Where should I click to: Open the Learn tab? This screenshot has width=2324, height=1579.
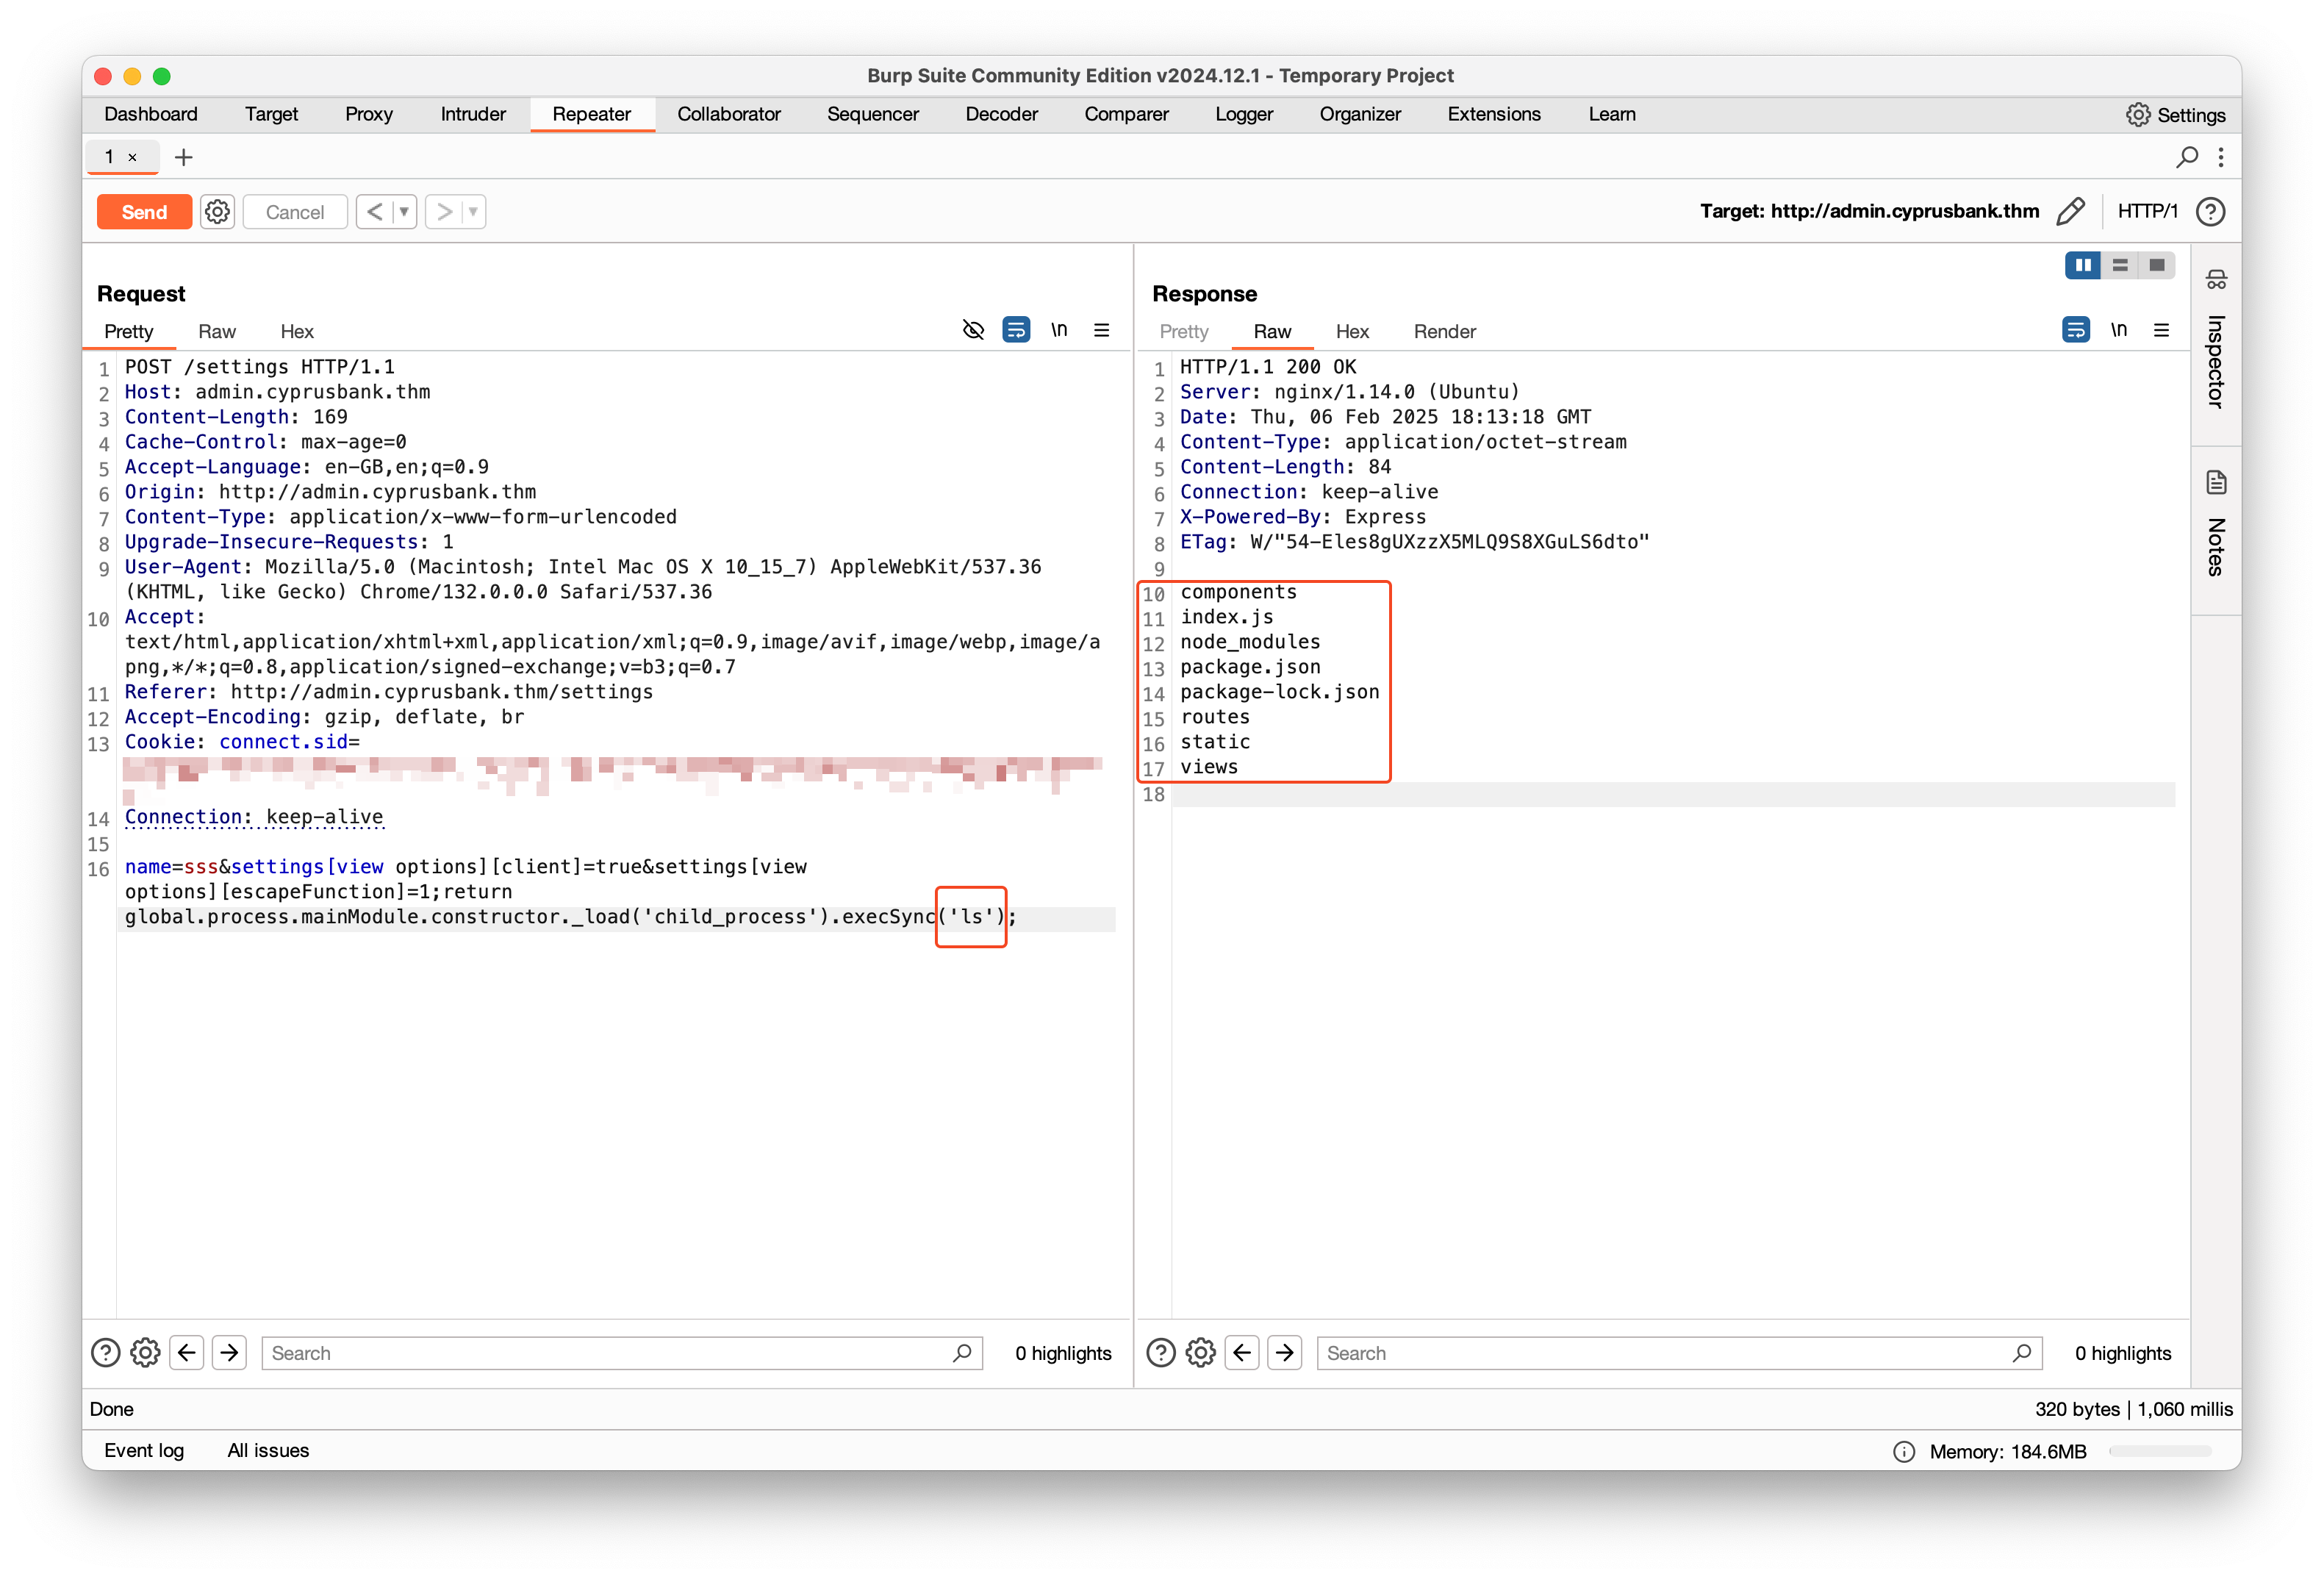[1612, 114]
